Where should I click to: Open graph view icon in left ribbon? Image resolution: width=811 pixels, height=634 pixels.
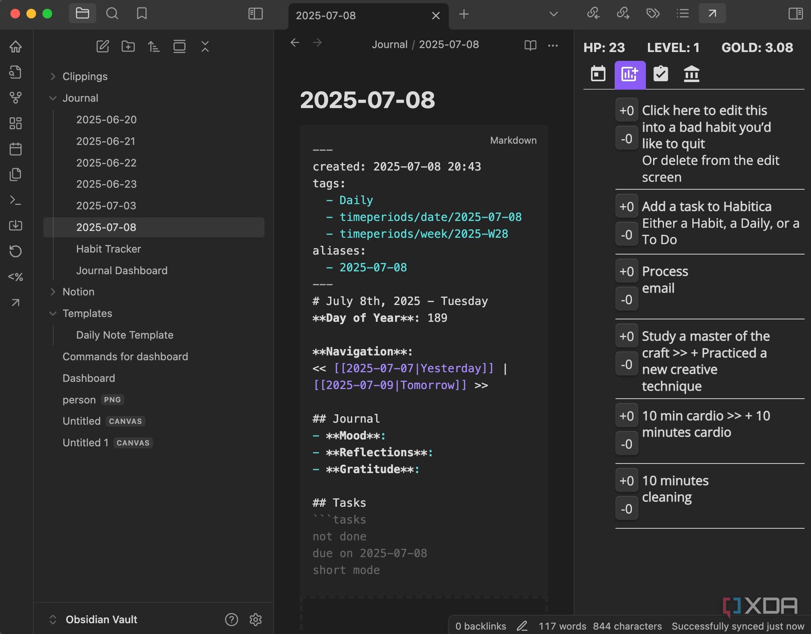pyautogui.click(x=16, y=98)
